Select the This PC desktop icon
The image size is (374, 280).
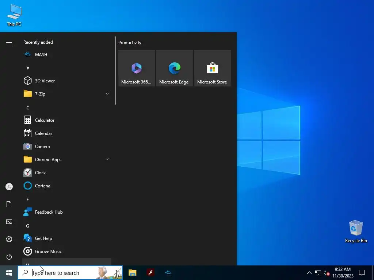14,15
